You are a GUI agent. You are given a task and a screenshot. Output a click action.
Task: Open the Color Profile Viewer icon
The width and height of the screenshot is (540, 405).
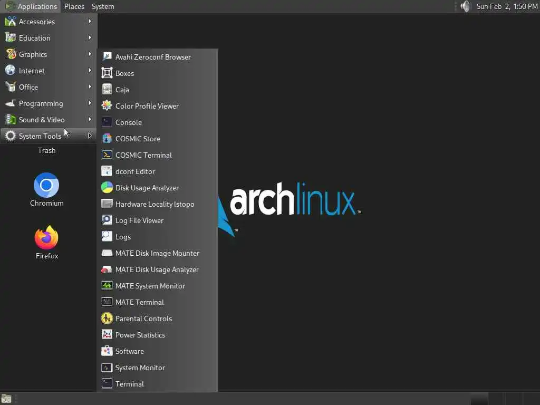point(107,105)
